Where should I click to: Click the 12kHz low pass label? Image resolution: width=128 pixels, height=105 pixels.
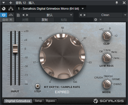(x=107, y=50)
